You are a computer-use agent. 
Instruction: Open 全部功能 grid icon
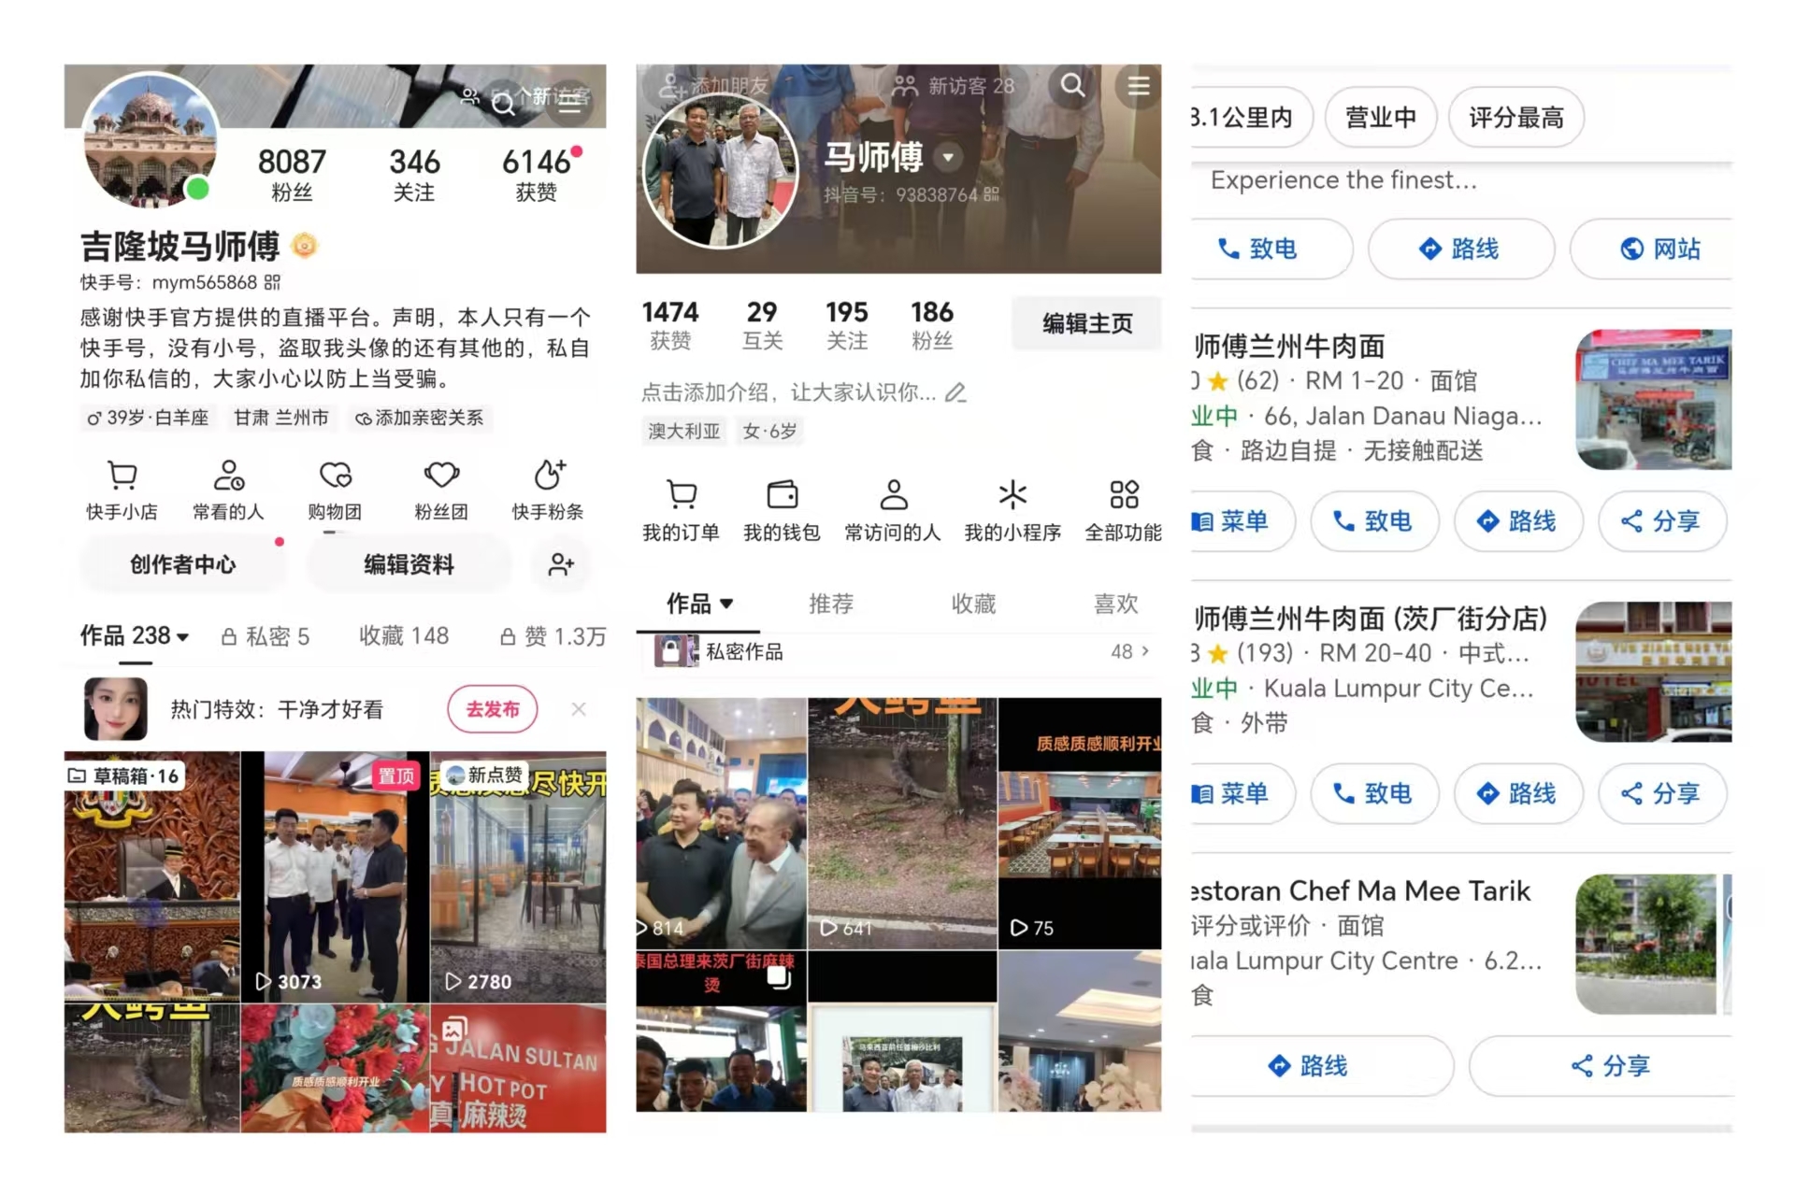click(x=1123, y=494)
